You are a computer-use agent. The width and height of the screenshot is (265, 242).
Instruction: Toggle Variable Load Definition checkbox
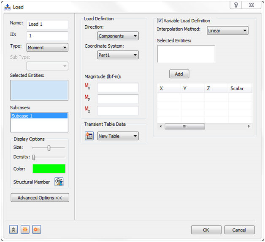tap(160, 21)
